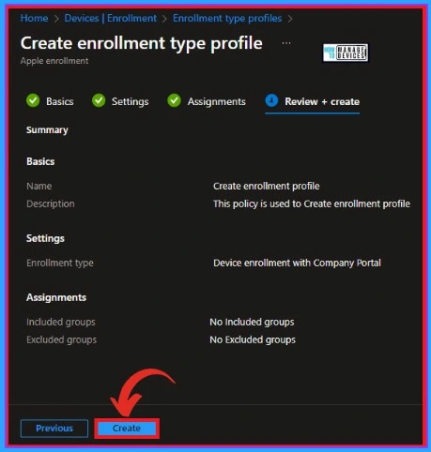This screenshot has width=431, height=452.
Task: Click the No Included groups text
Action: (x=252, y=322)
